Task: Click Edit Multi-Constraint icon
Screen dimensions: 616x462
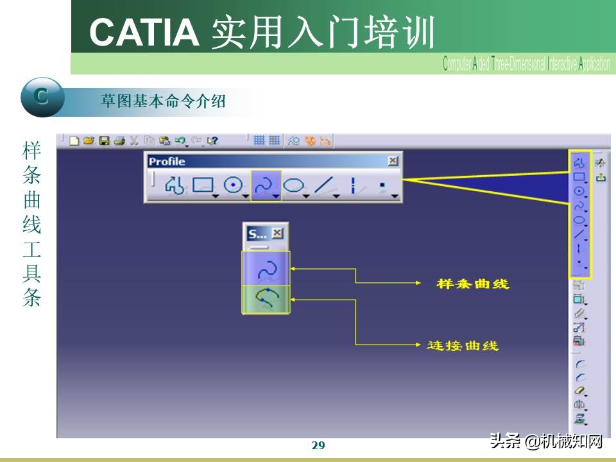Action: [x=579, y=341]
